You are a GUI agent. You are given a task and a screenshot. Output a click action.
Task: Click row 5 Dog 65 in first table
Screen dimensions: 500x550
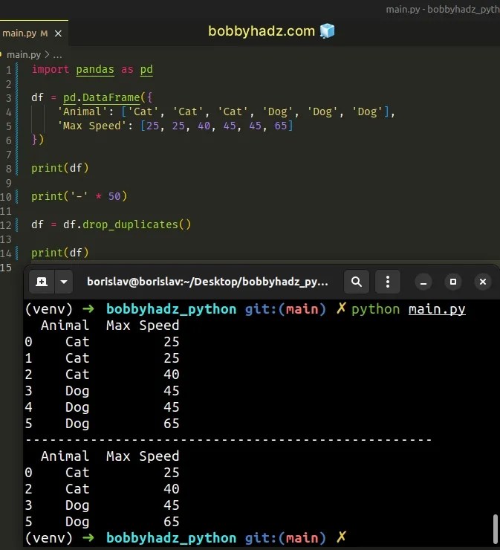tap(102, 424)
